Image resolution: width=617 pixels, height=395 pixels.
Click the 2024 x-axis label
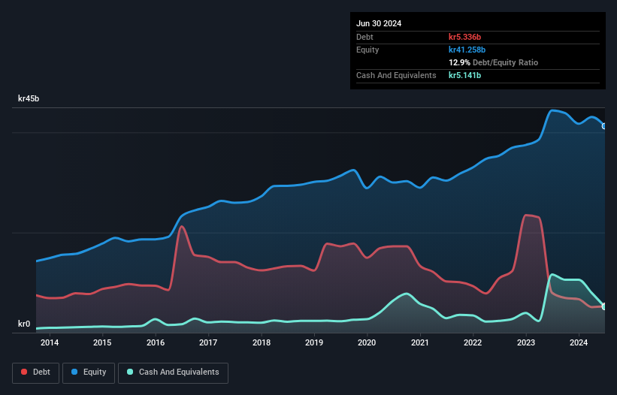(579, 342)
